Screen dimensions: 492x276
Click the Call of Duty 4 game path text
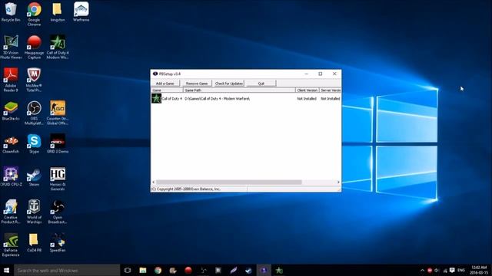(x=217, y=99)
